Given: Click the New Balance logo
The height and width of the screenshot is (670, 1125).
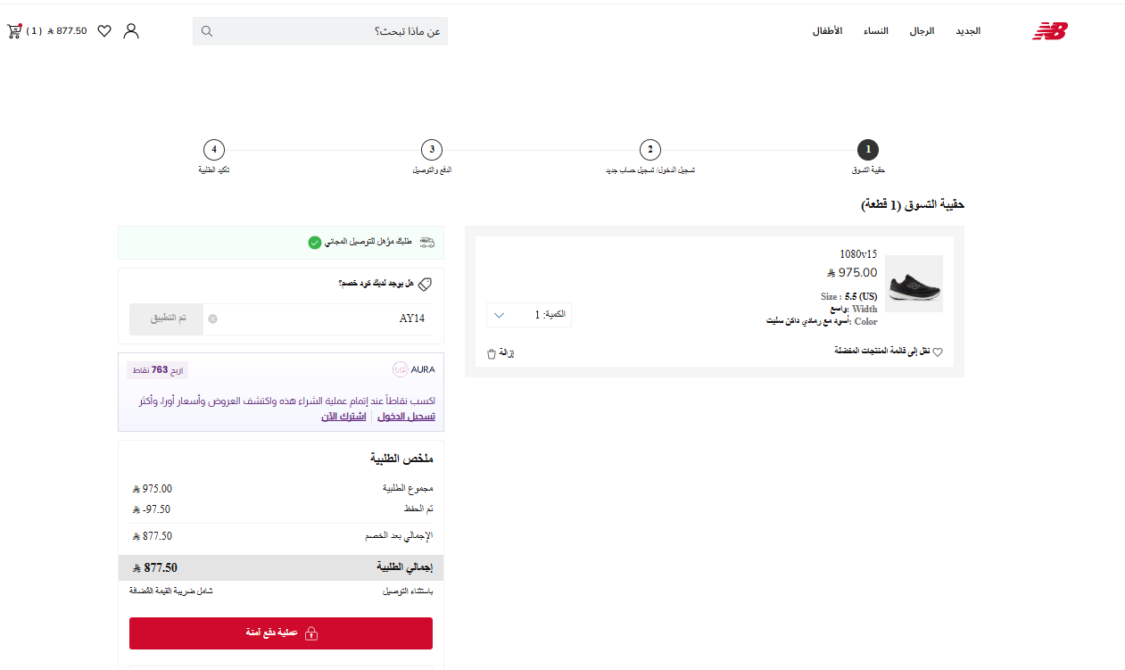Looking at the screenshot, I should (1050, 32).
